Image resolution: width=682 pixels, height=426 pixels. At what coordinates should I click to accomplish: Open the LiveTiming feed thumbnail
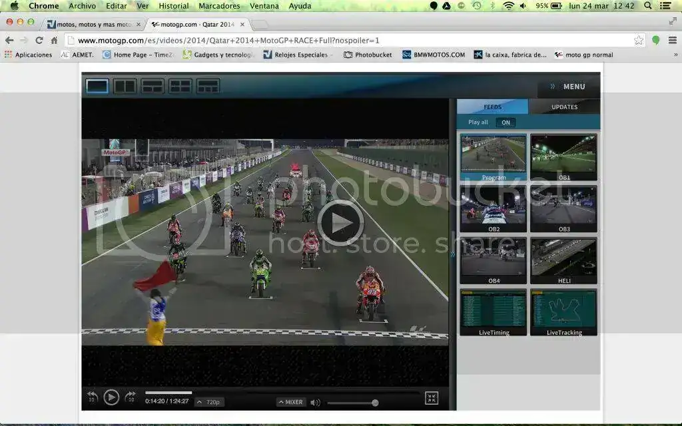[x=494, y=312]
